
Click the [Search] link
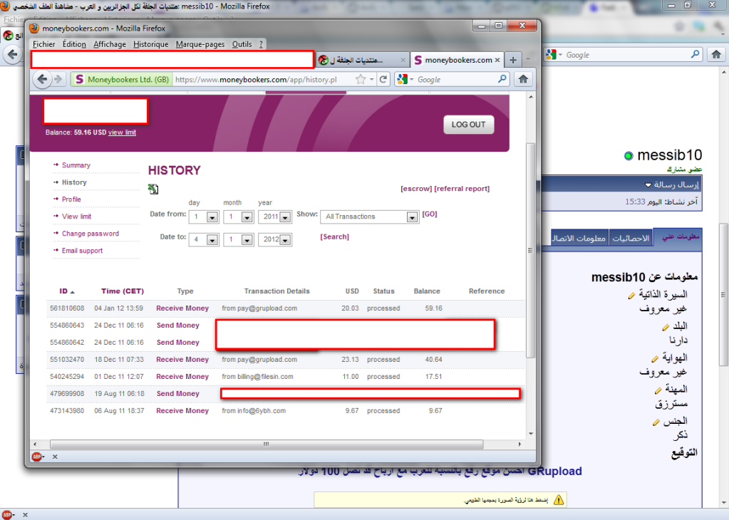click(335, 237)
